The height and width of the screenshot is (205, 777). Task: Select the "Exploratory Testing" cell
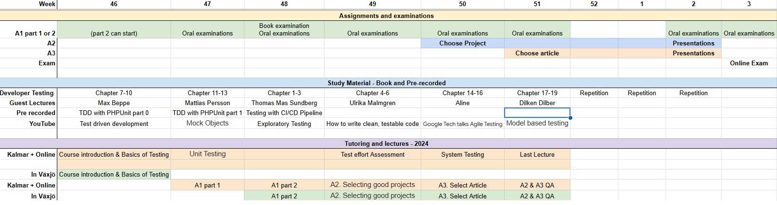284,124
